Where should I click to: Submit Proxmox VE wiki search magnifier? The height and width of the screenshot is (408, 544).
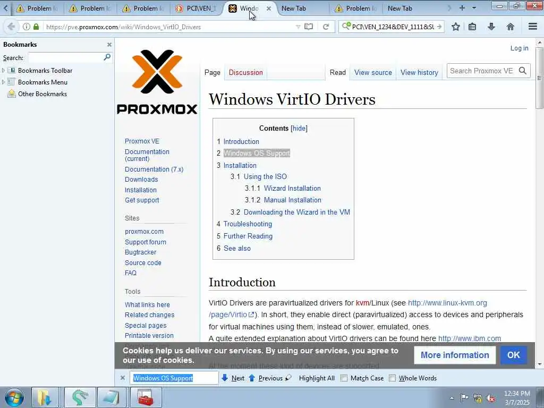(523, 71)
